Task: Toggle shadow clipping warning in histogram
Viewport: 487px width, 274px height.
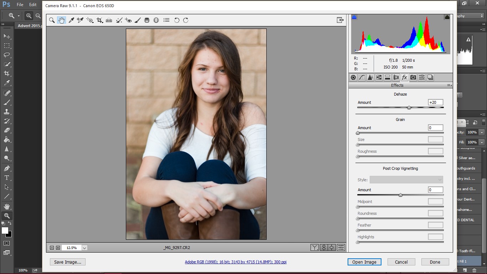Action: 354,17
